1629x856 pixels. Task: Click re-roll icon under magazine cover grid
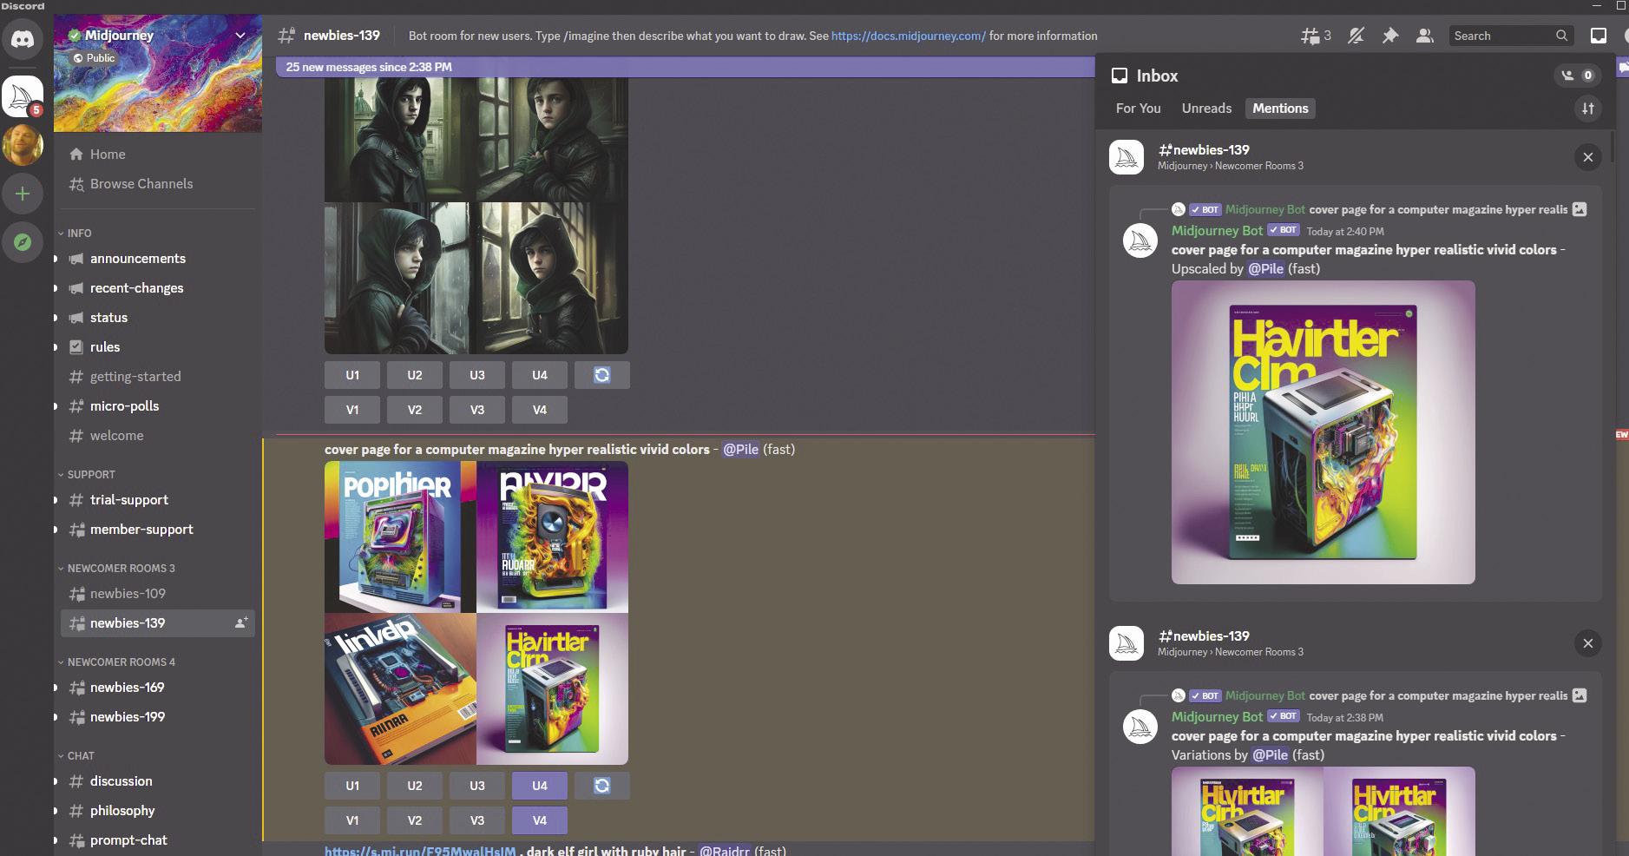click(x=601, y=786)
